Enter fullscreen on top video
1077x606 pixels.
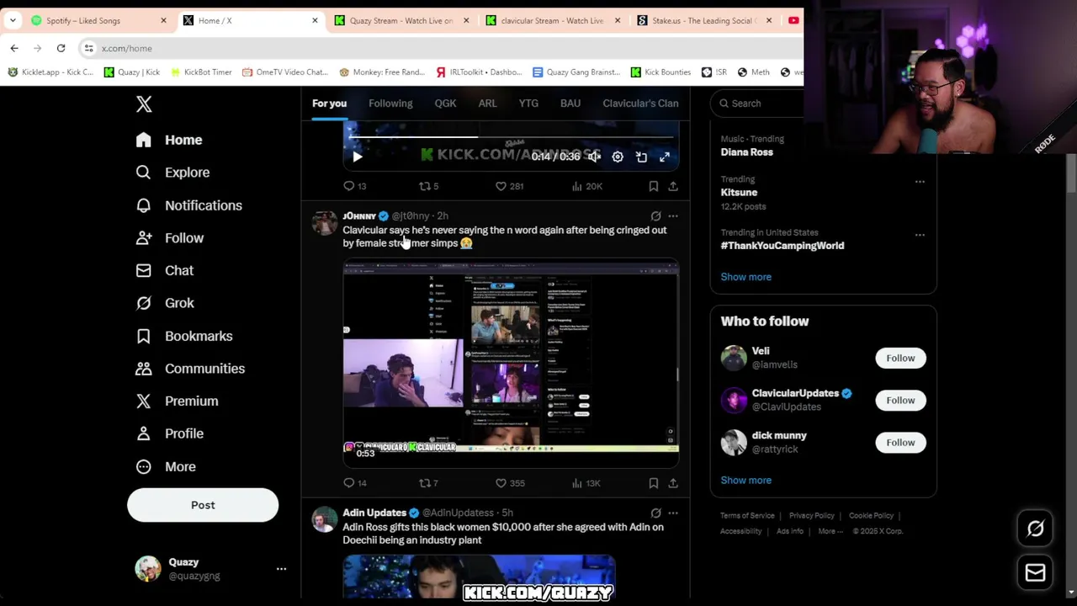[665, 157]
